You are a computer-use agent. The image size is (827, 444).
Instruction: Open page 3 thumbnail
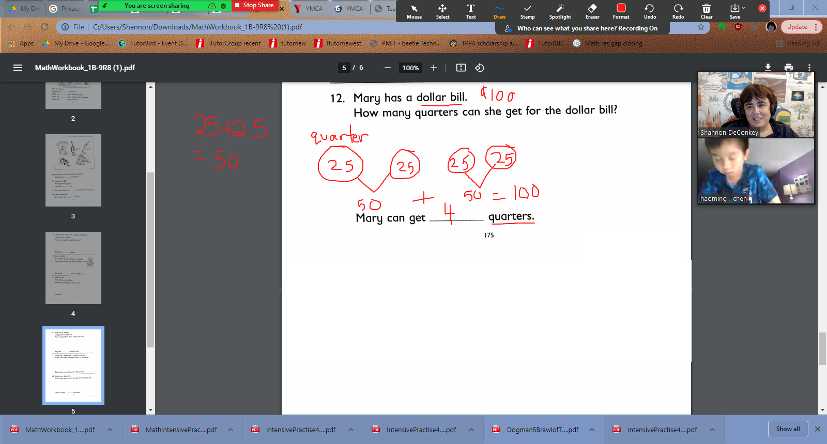pos(73,170)
